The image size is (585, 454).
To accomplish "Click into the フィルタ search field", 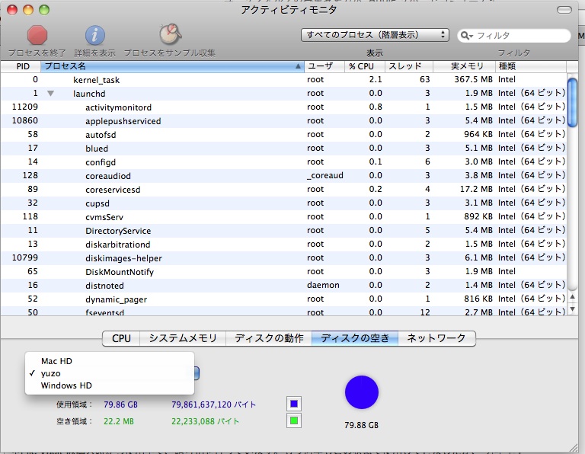I will 519,36.
